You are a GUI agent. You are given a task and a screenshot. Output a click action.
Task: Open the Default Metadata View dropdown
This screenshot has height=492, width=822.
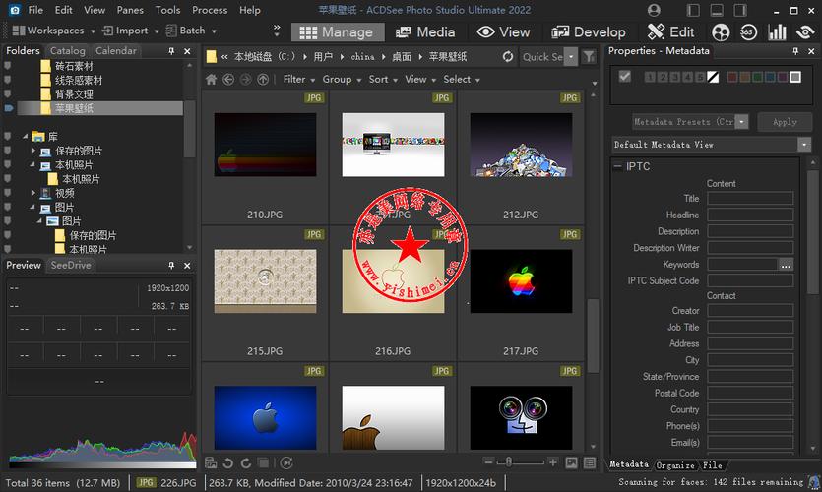(804, 145)
